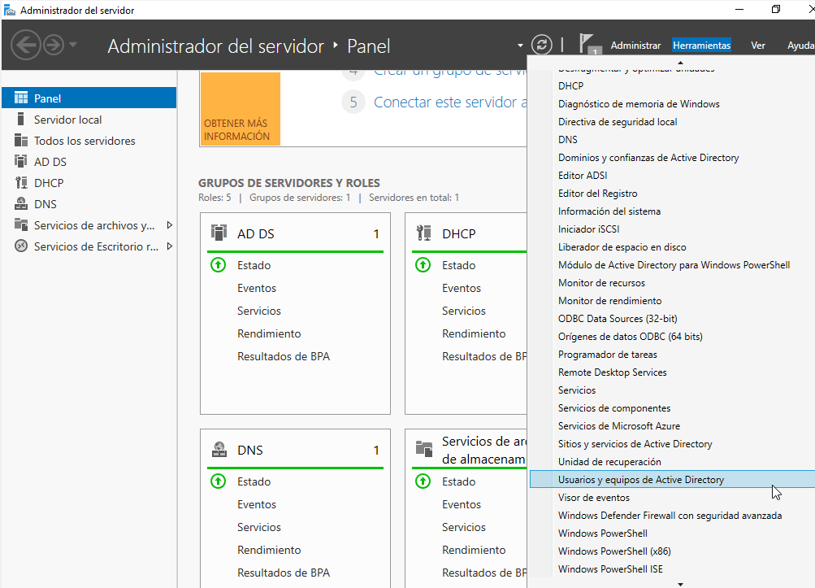Click the Server Manager title bar icon
This screenshot has width=815, height=588.
pos(10,10)
